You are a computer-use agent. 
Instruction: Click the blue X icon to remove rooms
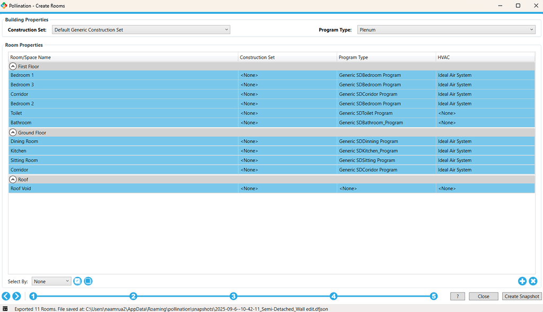(x=533, y=281)
